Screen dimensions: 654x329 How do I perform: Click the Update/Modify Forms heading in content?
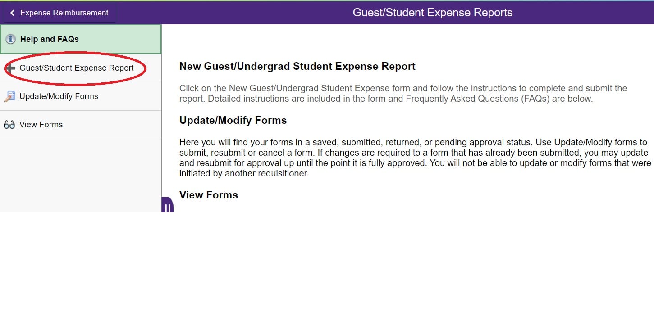(233, 121)
